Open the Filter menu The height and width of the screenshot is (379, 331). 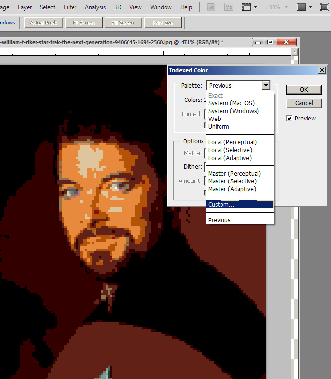tap(70, 7)
